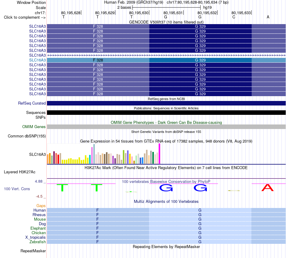
Task: Click the -4.5 lower conservation scale value
Action: (39, 197)
